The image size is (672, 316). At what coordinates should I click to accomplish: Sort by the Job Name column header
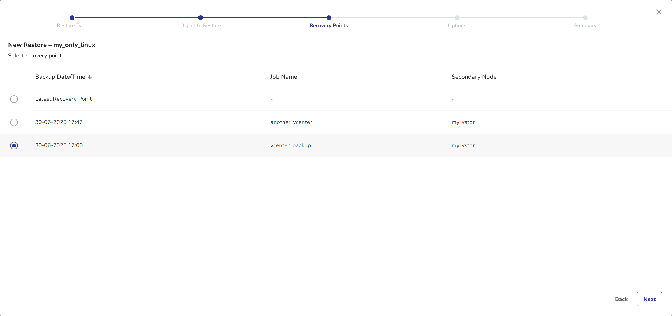(x=283, y=77)
